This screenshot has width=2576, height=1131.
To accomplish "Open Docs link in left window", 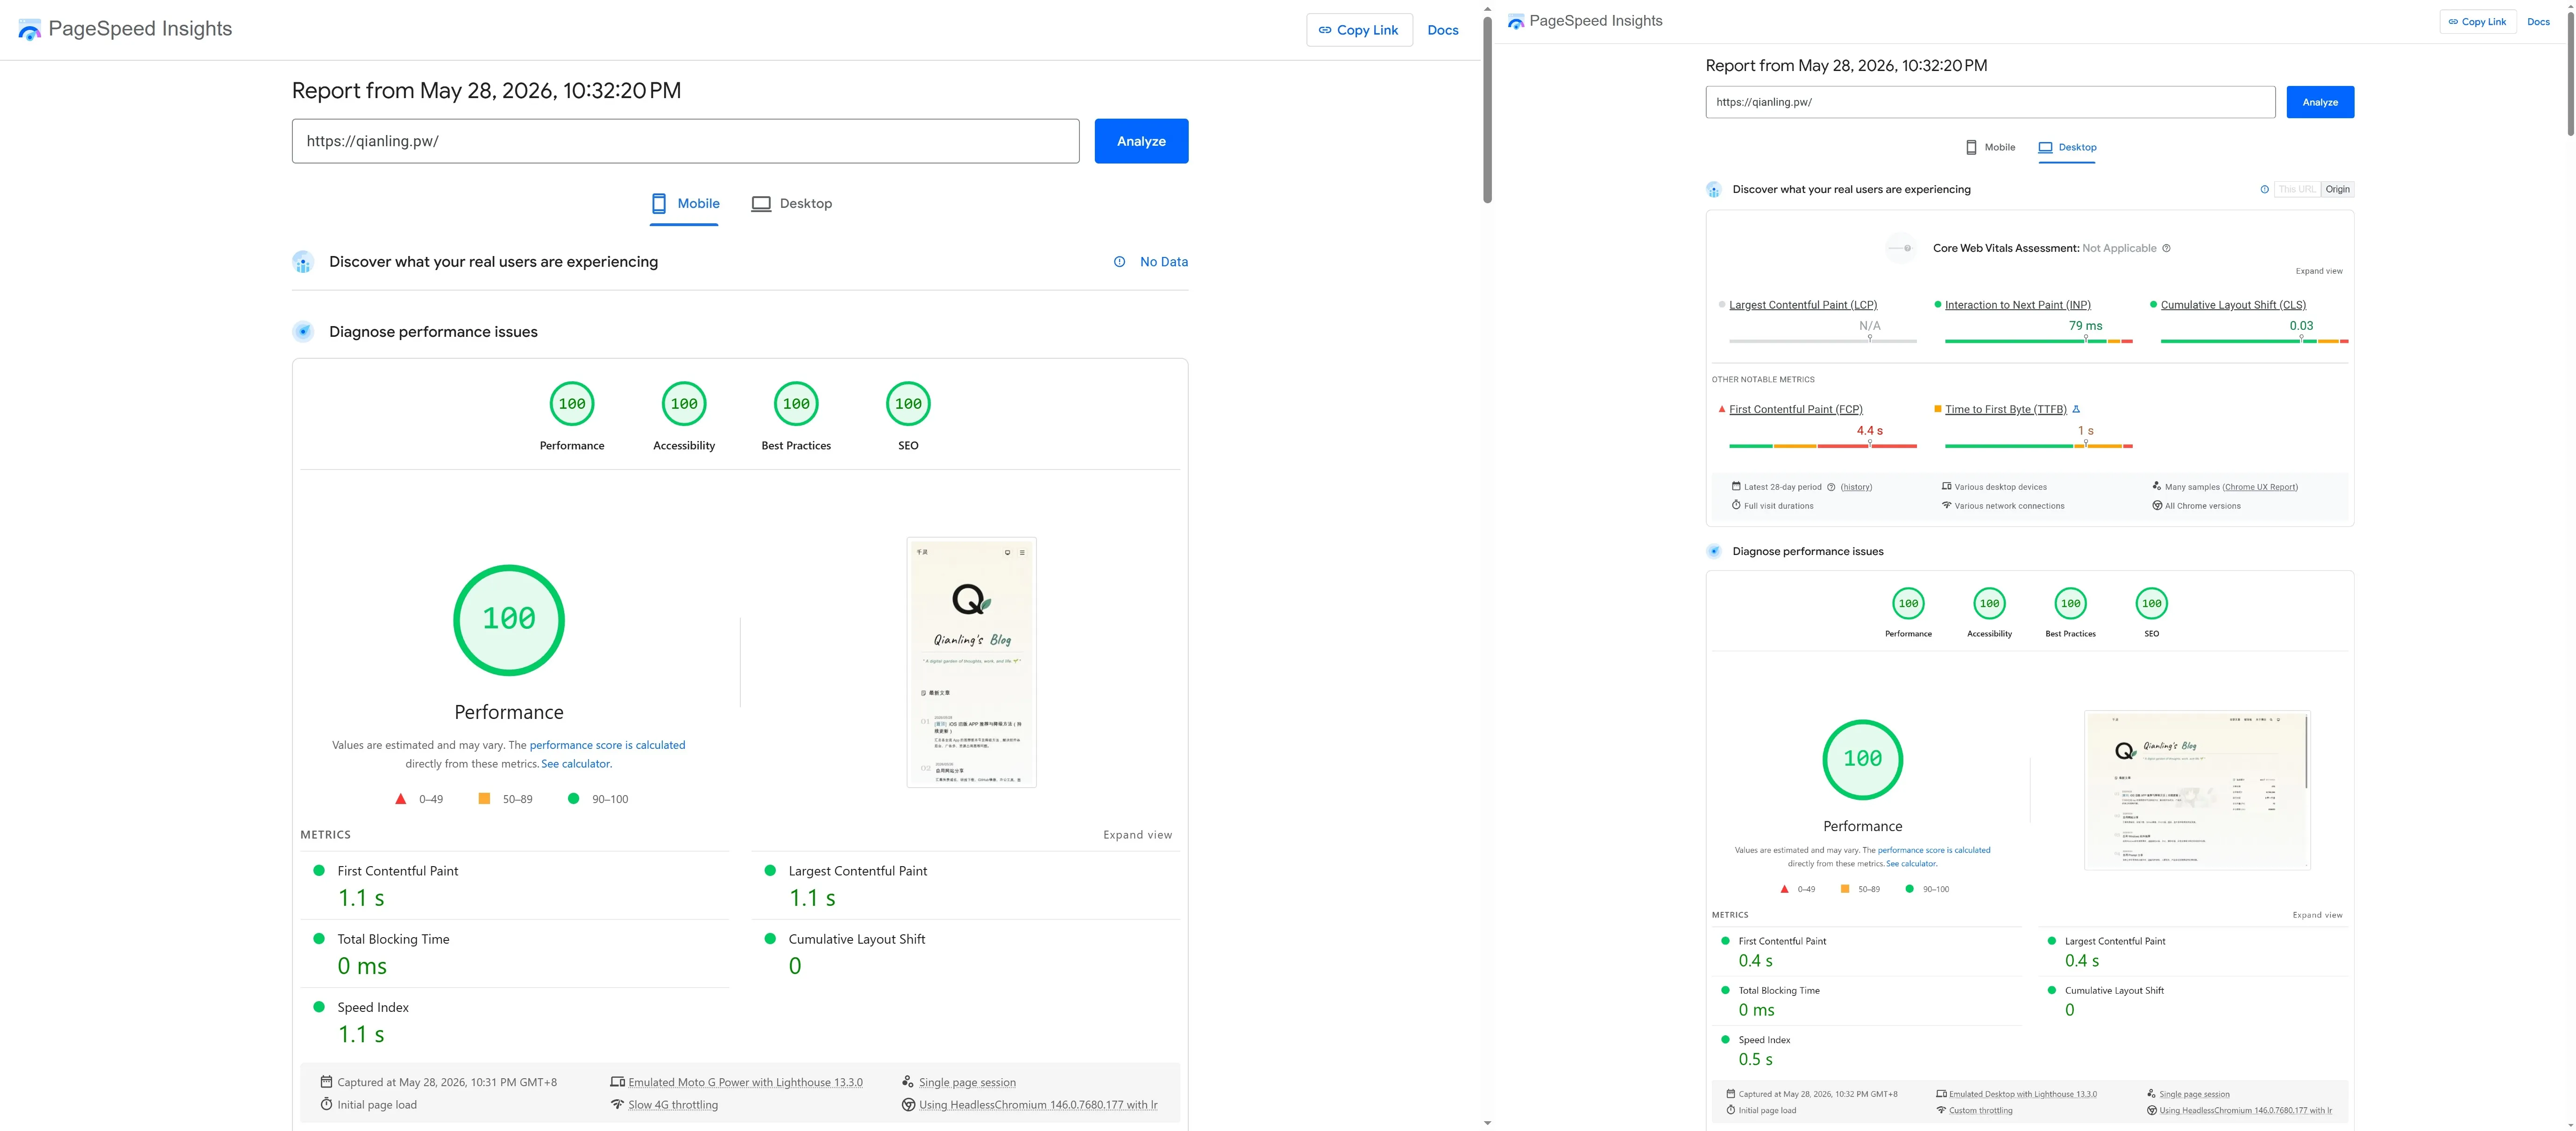I will click(x=1442, y=30).
